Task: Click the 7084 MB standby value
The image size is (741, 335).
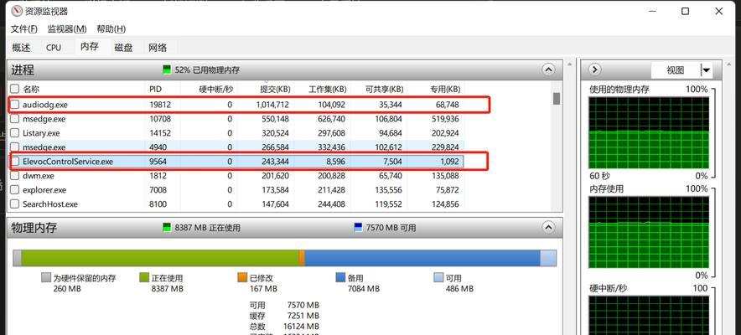Action: pos(364,288)
